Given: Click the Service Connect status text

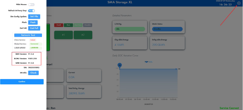Looking at the screenshot, I should [x=229, y=108].
